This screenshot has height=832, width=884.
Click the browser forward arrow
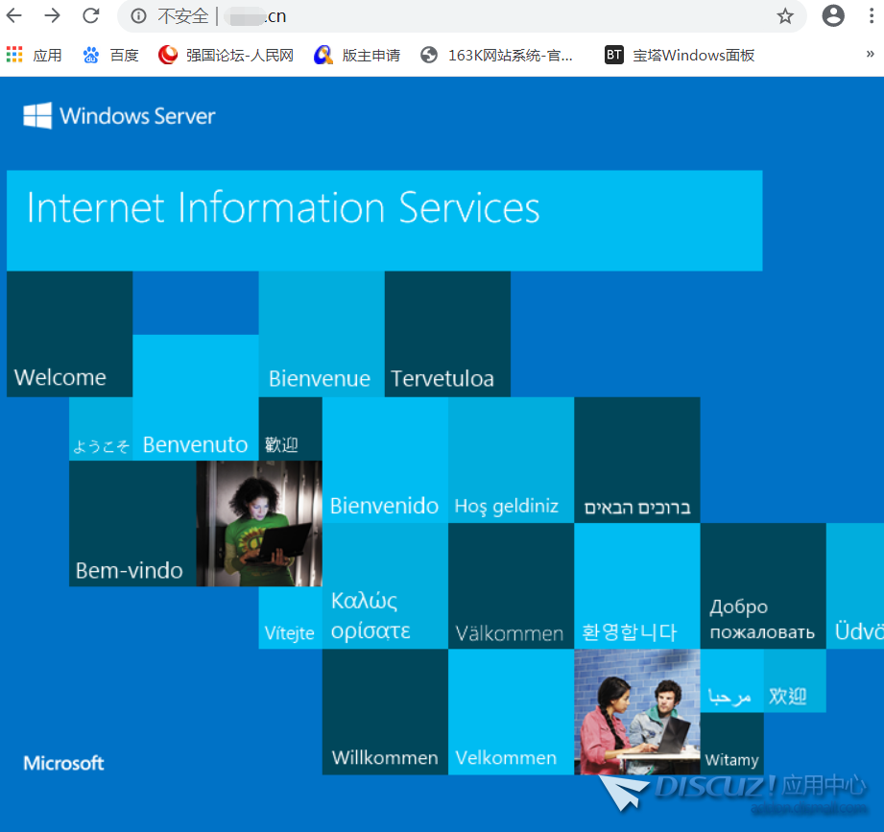[53, 15]
